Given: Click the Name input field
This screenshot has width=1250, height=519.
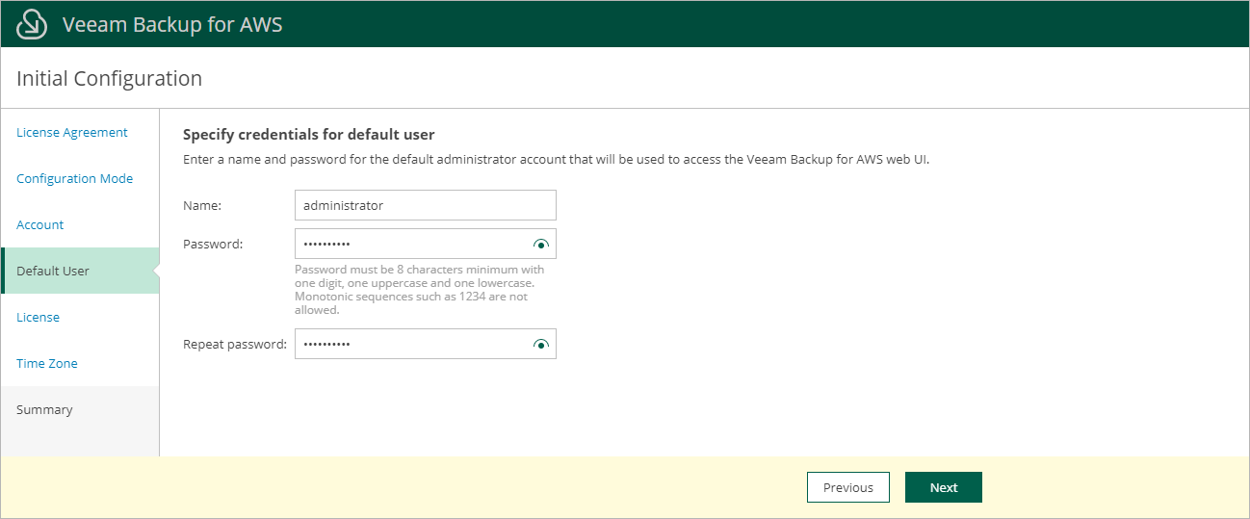Looking at the screenshot, I should click(x=425, y=205).
